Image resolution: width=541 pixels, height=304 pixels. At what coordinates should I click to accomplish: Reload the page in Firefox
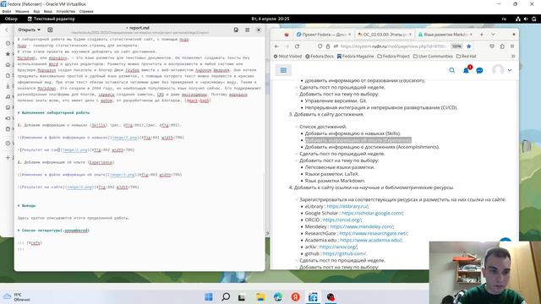pos(297,46)
